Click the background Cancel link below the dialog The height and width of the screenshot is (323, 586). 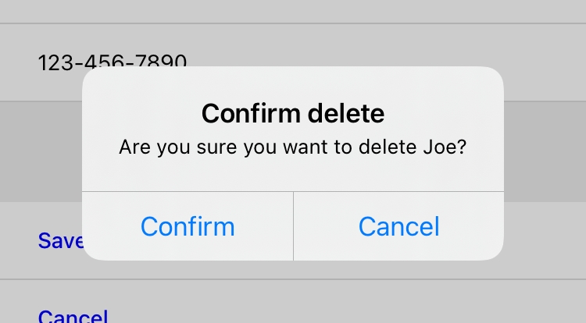[x=73, y=315]
